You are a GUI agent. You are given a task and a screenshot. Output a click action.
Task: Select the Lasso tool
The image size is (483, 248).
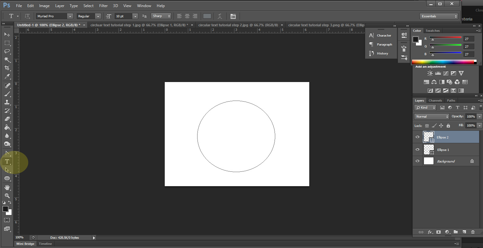coord(7,51)
